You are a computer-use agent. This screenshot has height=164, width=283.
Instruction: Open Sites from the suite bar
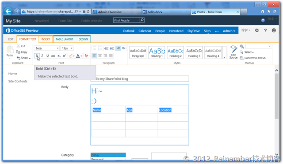[207, 31]
